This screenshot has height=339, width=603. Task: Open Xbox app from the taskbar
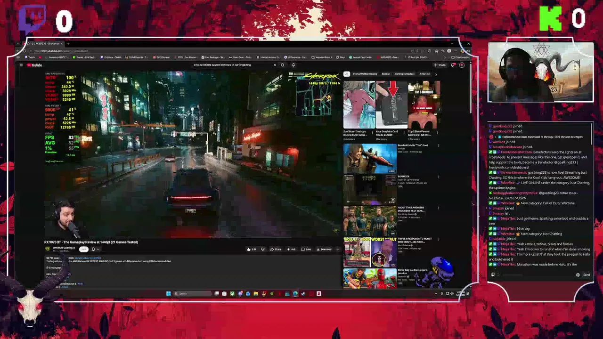[x=232, y=293]
